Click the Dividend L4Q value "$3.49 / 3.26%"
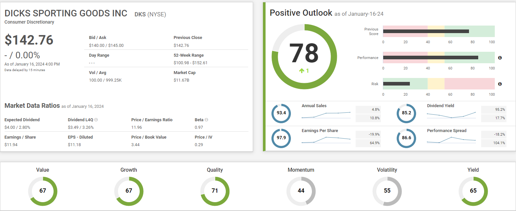516x211 pixels. [x=81, y=127]
